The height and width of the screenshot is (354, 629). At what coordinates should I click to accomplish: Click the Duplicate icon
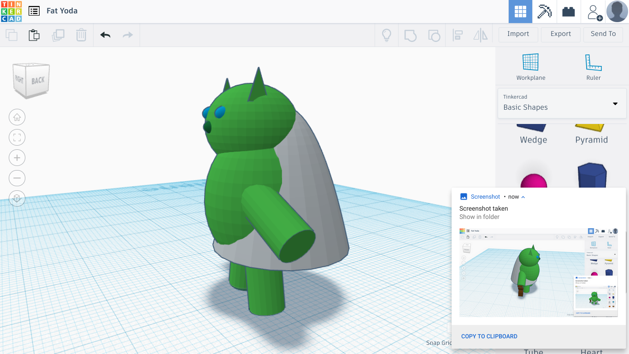58,35
